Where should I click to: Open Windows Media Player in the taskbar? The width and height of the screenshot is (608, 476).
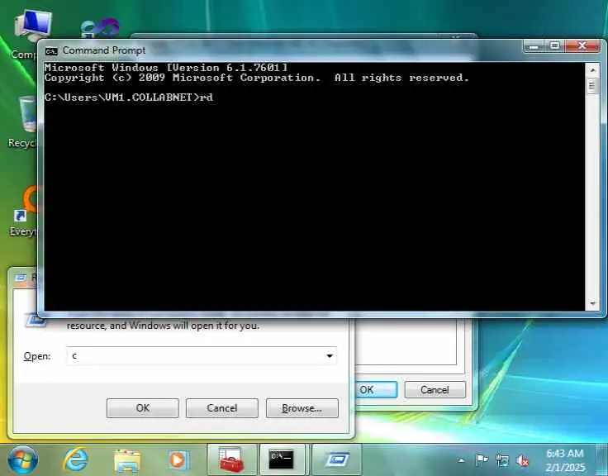[x=178, y=460]
